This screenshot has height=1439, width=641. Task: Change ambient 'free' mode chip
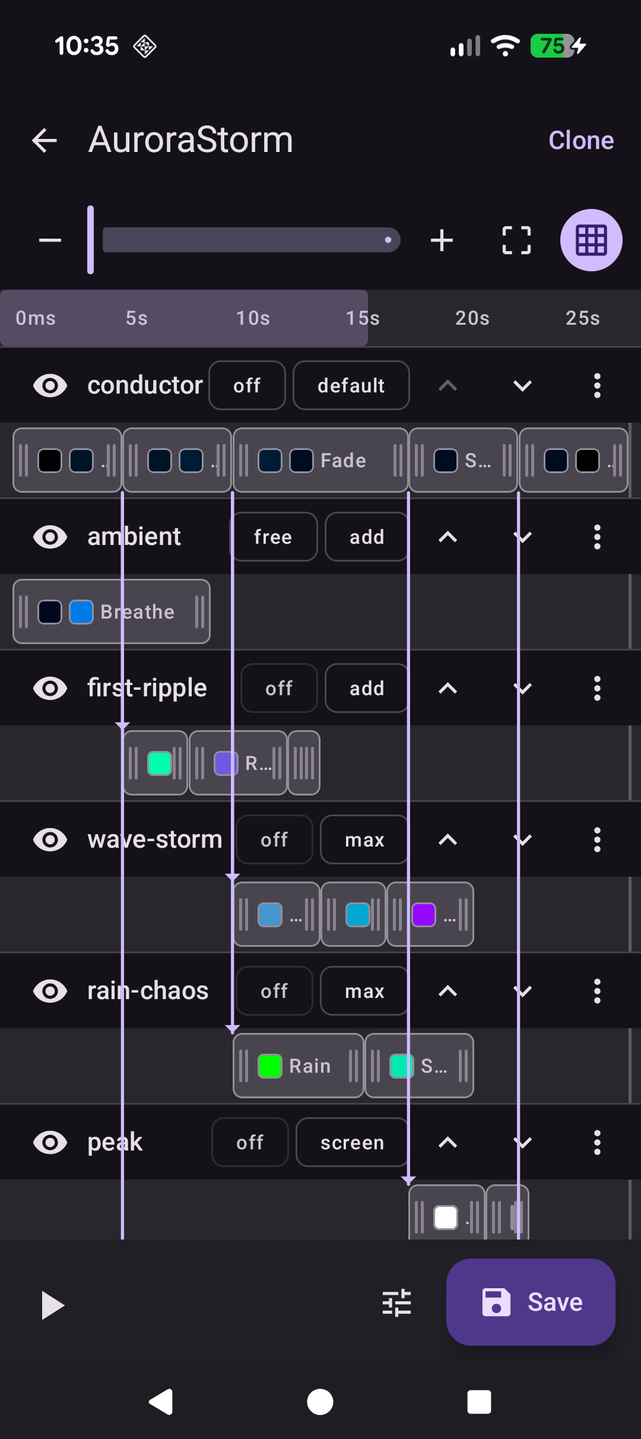tap(273, 537)
